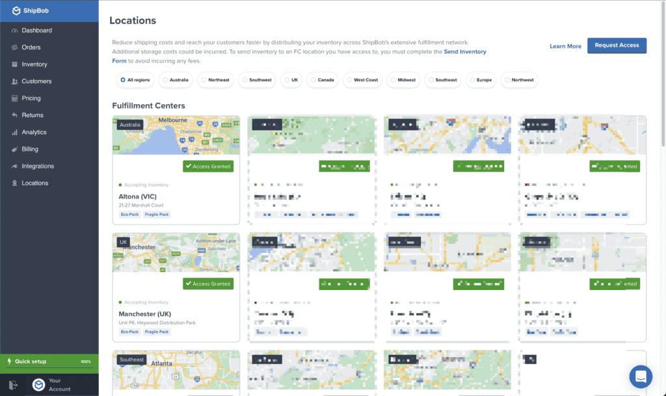Screen dimensions: 666x396
Task: Filter by Southwest region
Action: pyautogui.click(x=257, y=80)
